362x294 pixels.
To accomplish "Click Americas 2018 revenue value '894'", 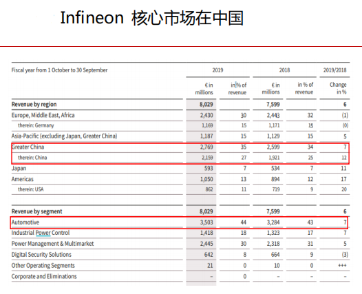I will 275,179.
